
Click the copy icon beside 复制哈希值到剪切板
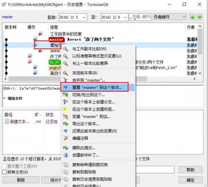pos(66,165)
